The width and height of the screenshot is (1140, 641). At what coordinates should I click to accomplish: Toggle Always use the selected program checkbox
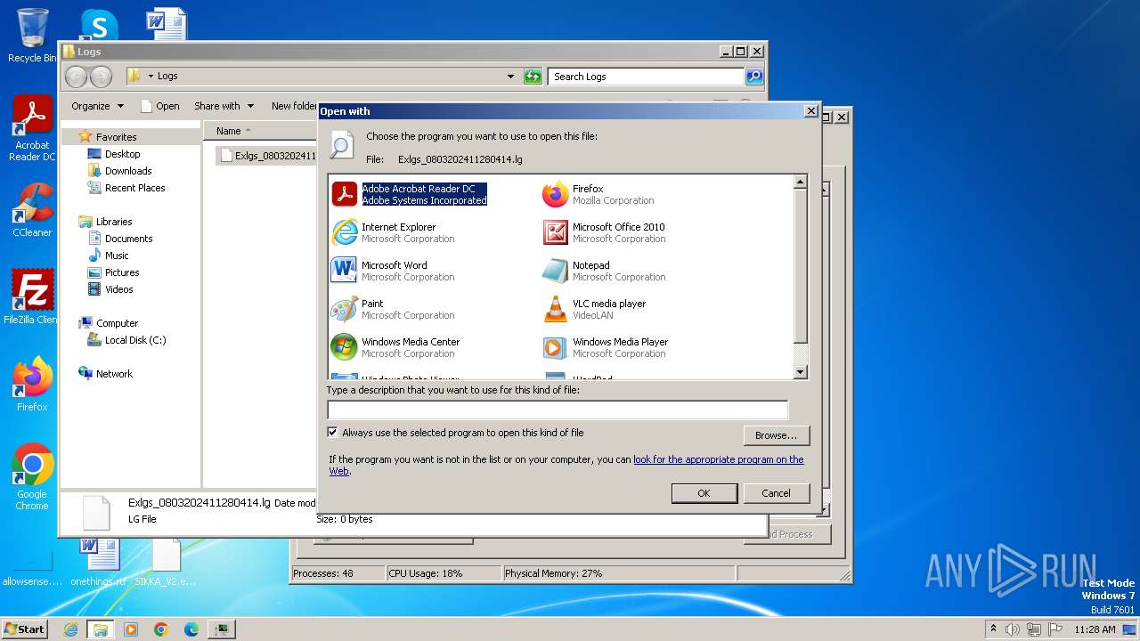click(x=333, y=433)
